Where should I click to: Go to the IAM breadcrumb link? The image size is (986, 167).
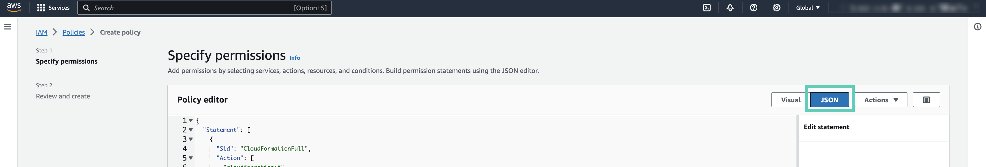click(41, 33)
